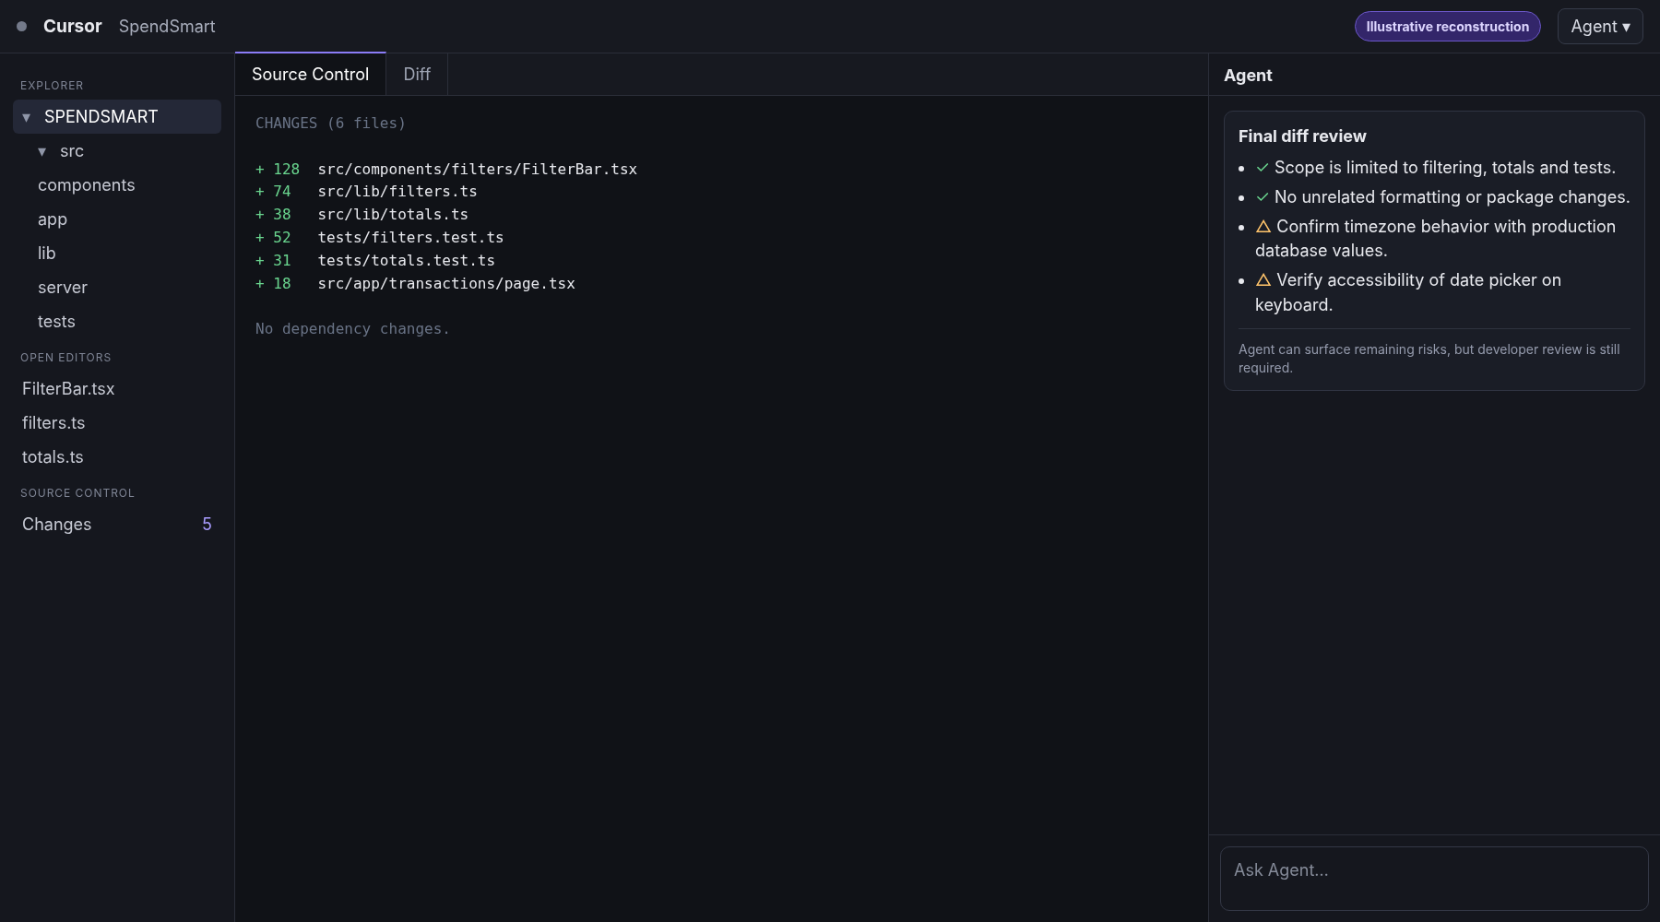
Task: Open the Changes source control entry
Action: (x=117, y=525)
